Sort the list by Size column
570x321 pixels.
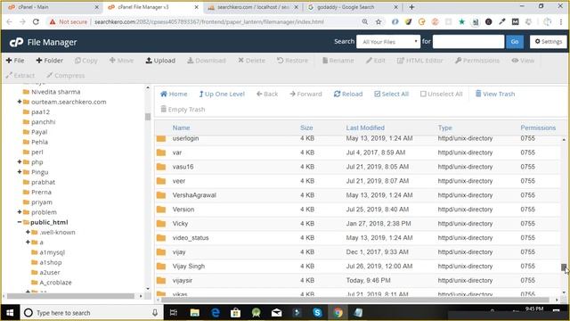click(x=306, y=128)
